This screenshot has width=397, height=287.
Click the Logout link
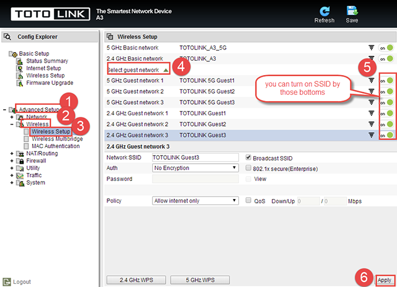(x=22, y=281)
